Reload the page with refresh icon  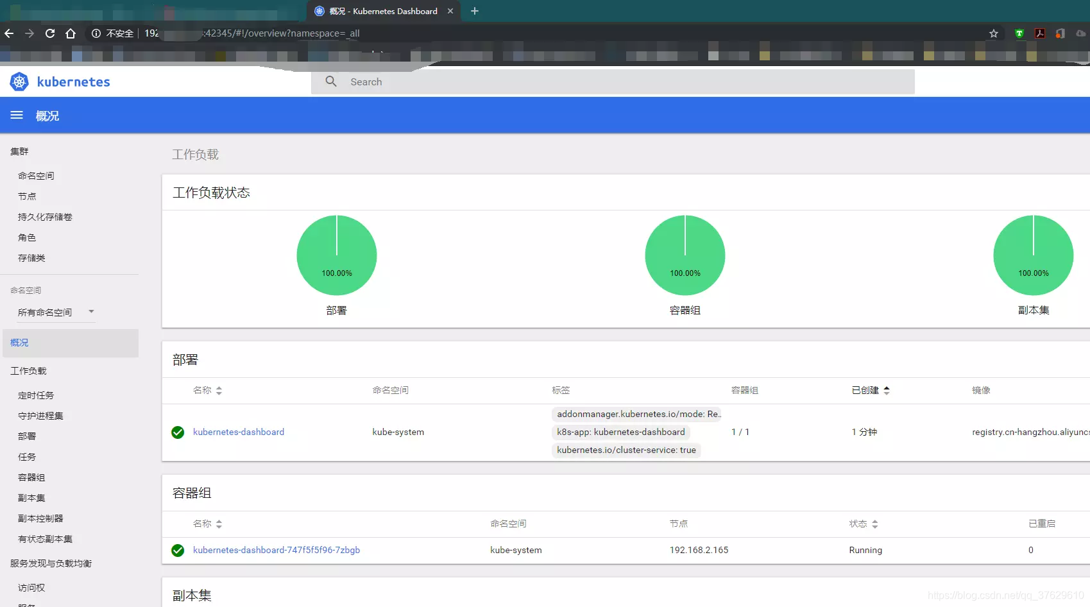(50, 33)
